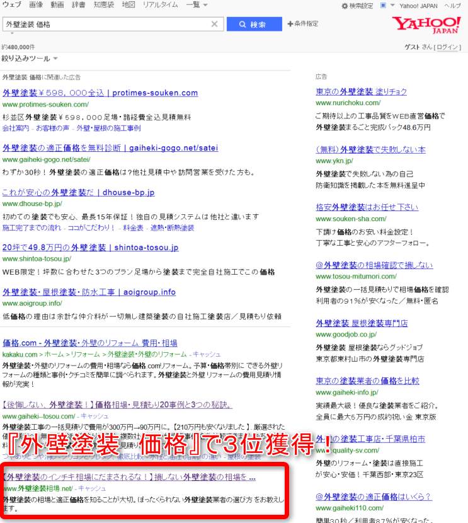468x523 pixels.
Task: Switch to the 画像 image search tab
Action: tap(36, 4)
